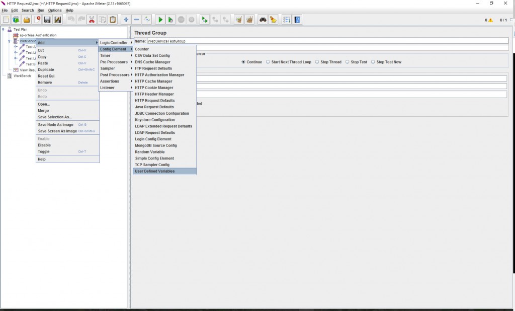Start test without pauses via toolbar
Viewport: 515px width, 311px height.
(x=171, y=19)
